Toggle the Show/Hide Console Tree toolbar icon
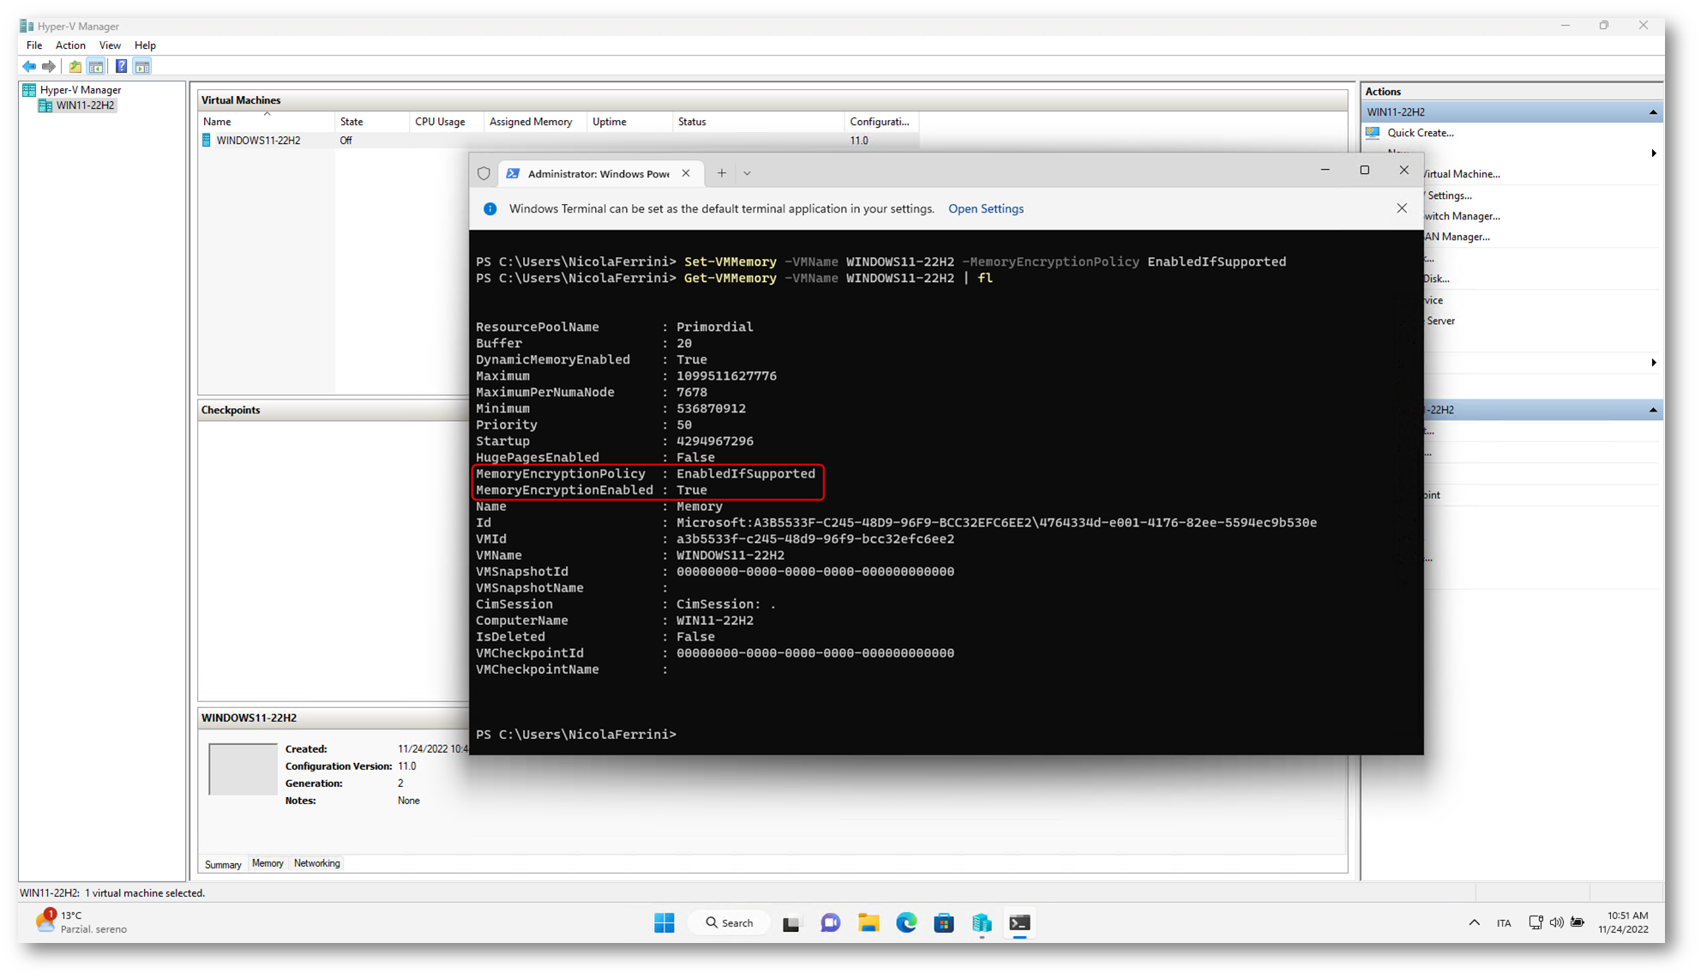 [x=96, y=66]
